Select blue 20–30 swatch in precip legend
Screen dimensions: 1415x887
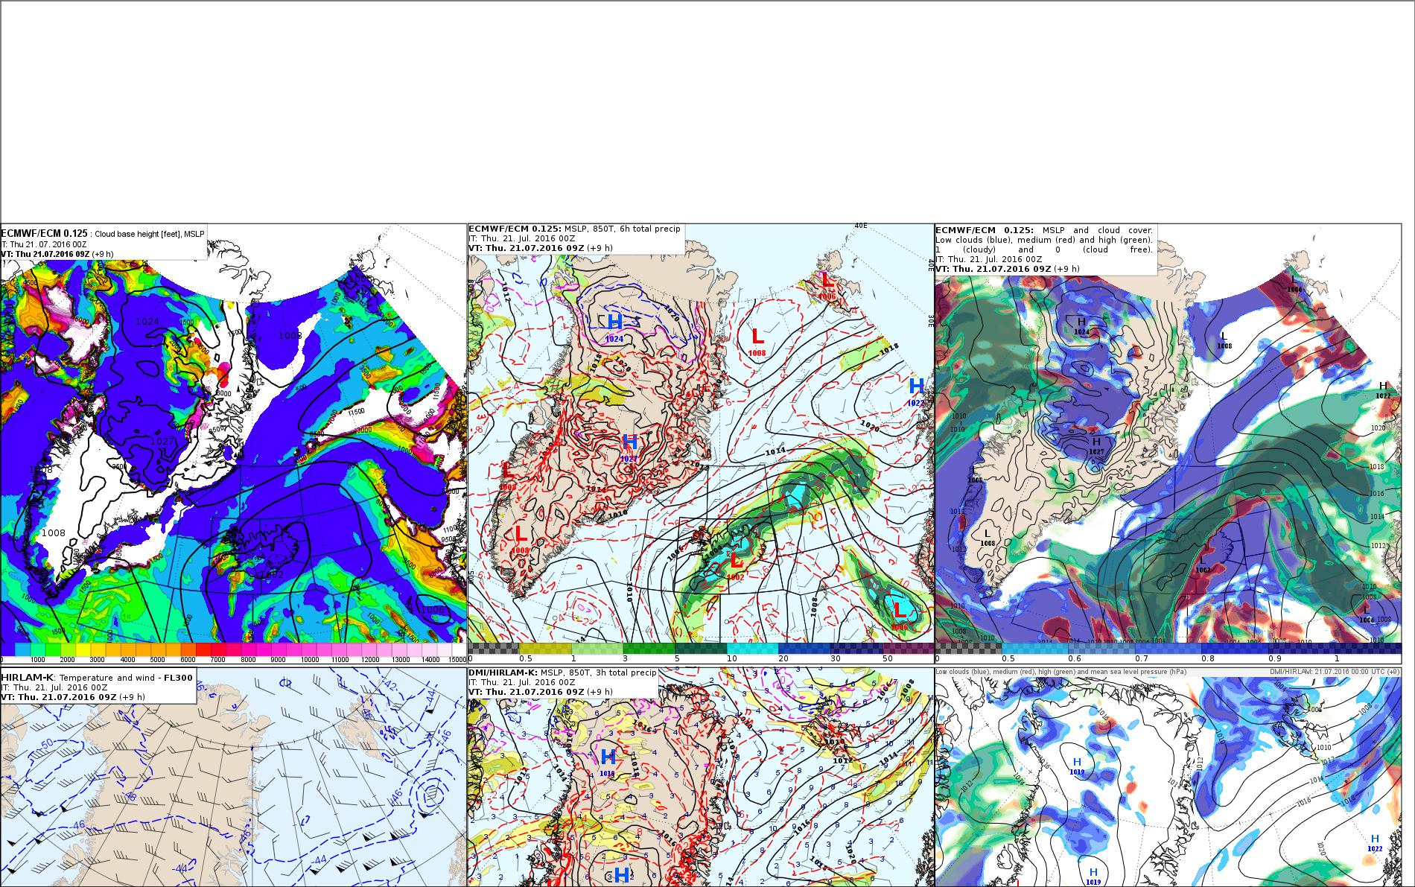point(804,649)
